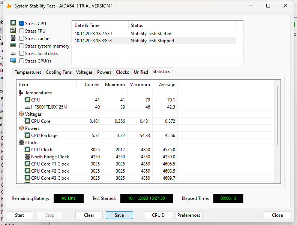
Task: Click the thermometer icon of Temperatures group
Action: [x=21, y=92]
